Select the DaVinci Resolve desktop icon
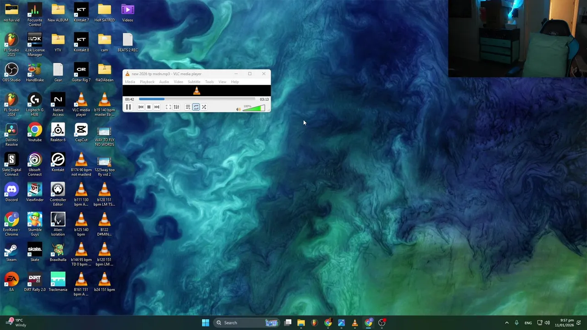This screenshot has width=587, height=330. [x=11, y=135]
